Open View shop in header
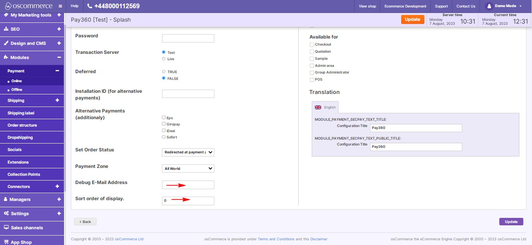532x245 pixels. (x=367, y=6)
